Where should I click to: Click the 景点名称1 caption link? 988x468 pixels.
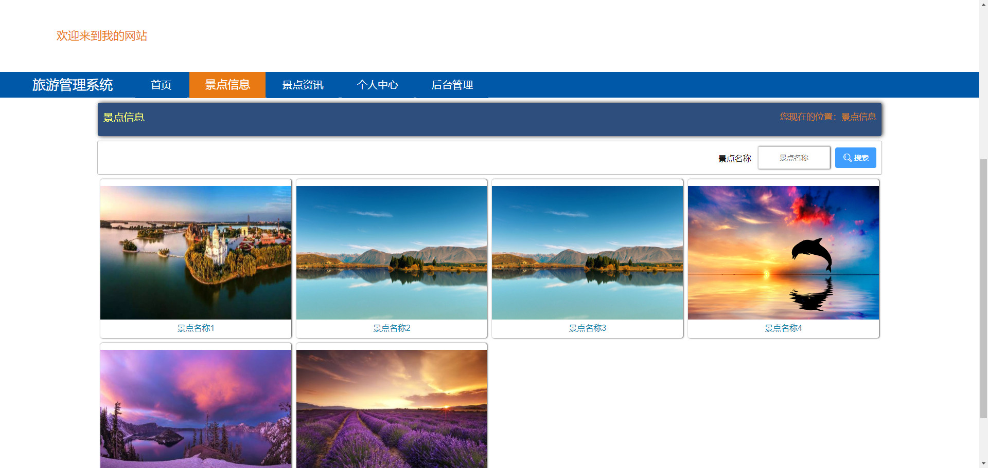click(x=196, y=328)
